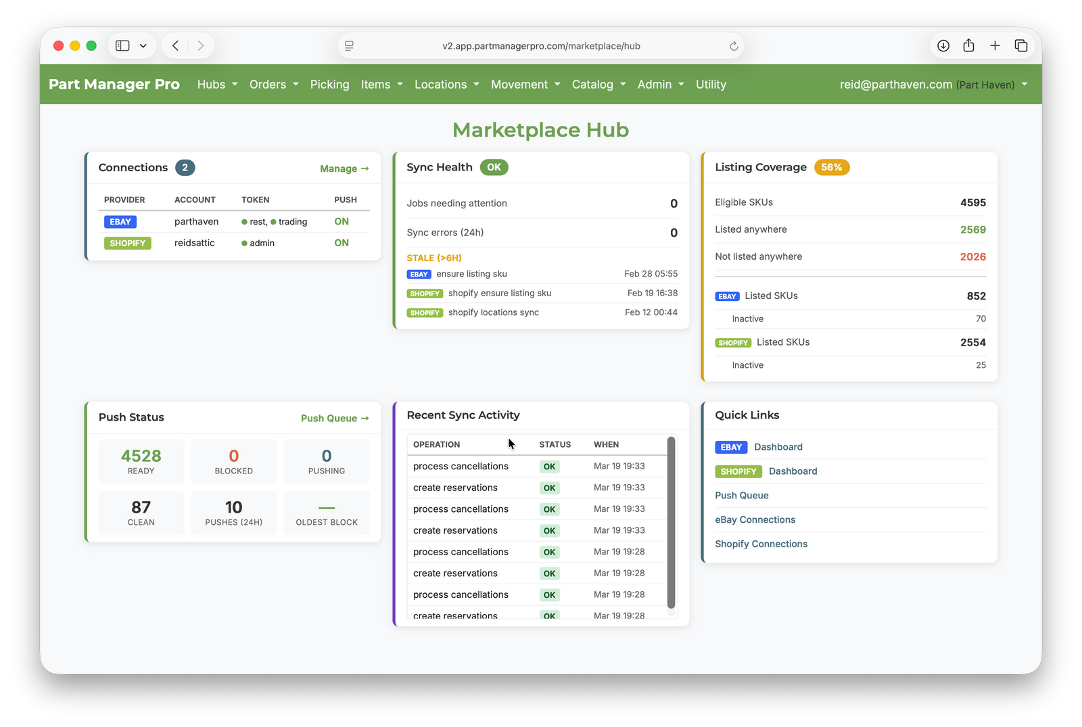
Task: Click the SHOPIFY provider badge in Connections
Action: [127, 243]
